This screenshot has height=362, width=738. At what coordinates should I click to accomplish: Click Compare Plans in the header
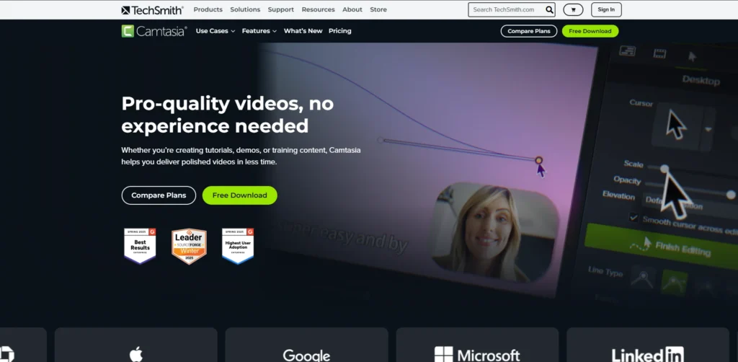[x=529, y=31]
